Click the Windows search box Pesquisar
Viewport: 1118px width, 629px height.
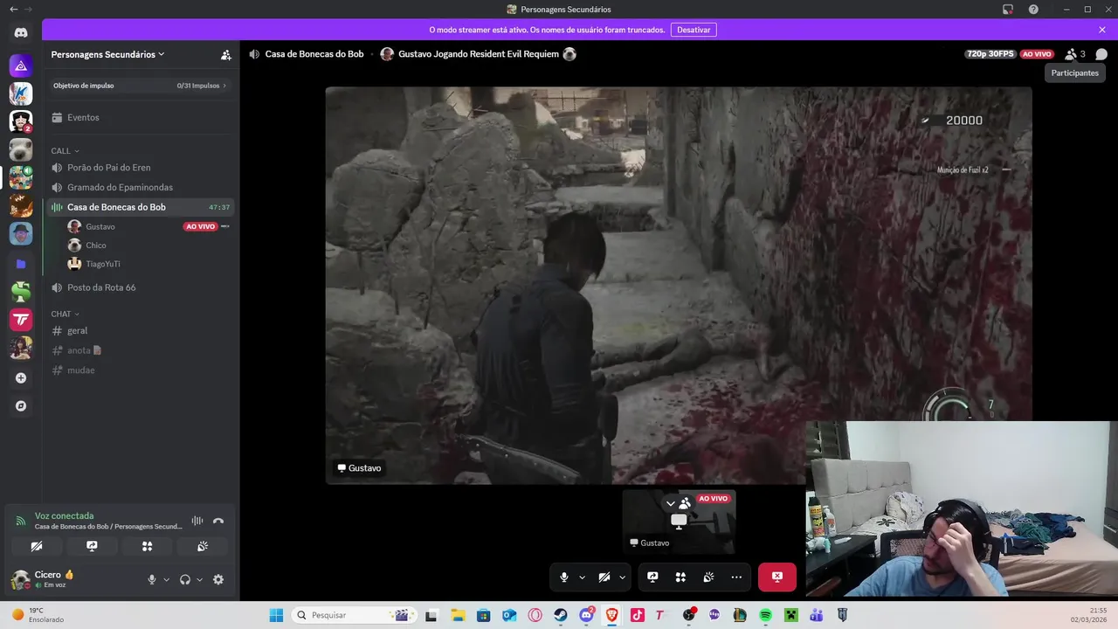click(x=353, y=615)
